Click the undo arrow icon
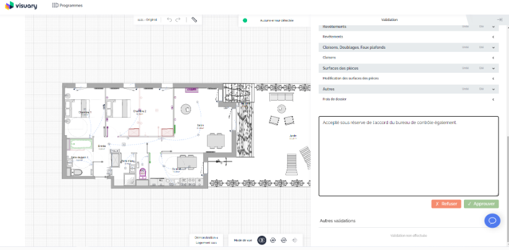 point(169,20)
